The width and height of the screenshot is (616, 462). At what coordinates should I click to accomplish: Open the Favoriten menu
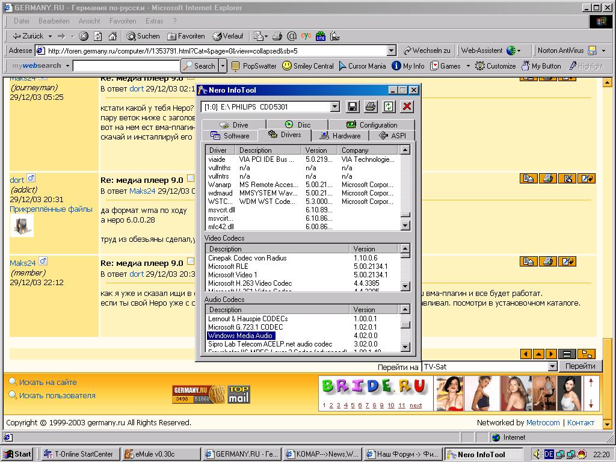coord(123,21)
